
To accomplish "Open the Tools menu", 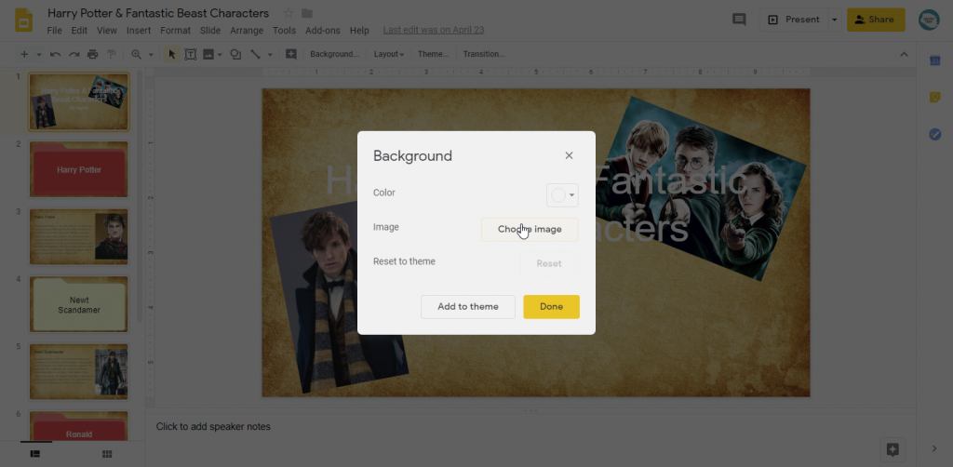I will (285, 31).
